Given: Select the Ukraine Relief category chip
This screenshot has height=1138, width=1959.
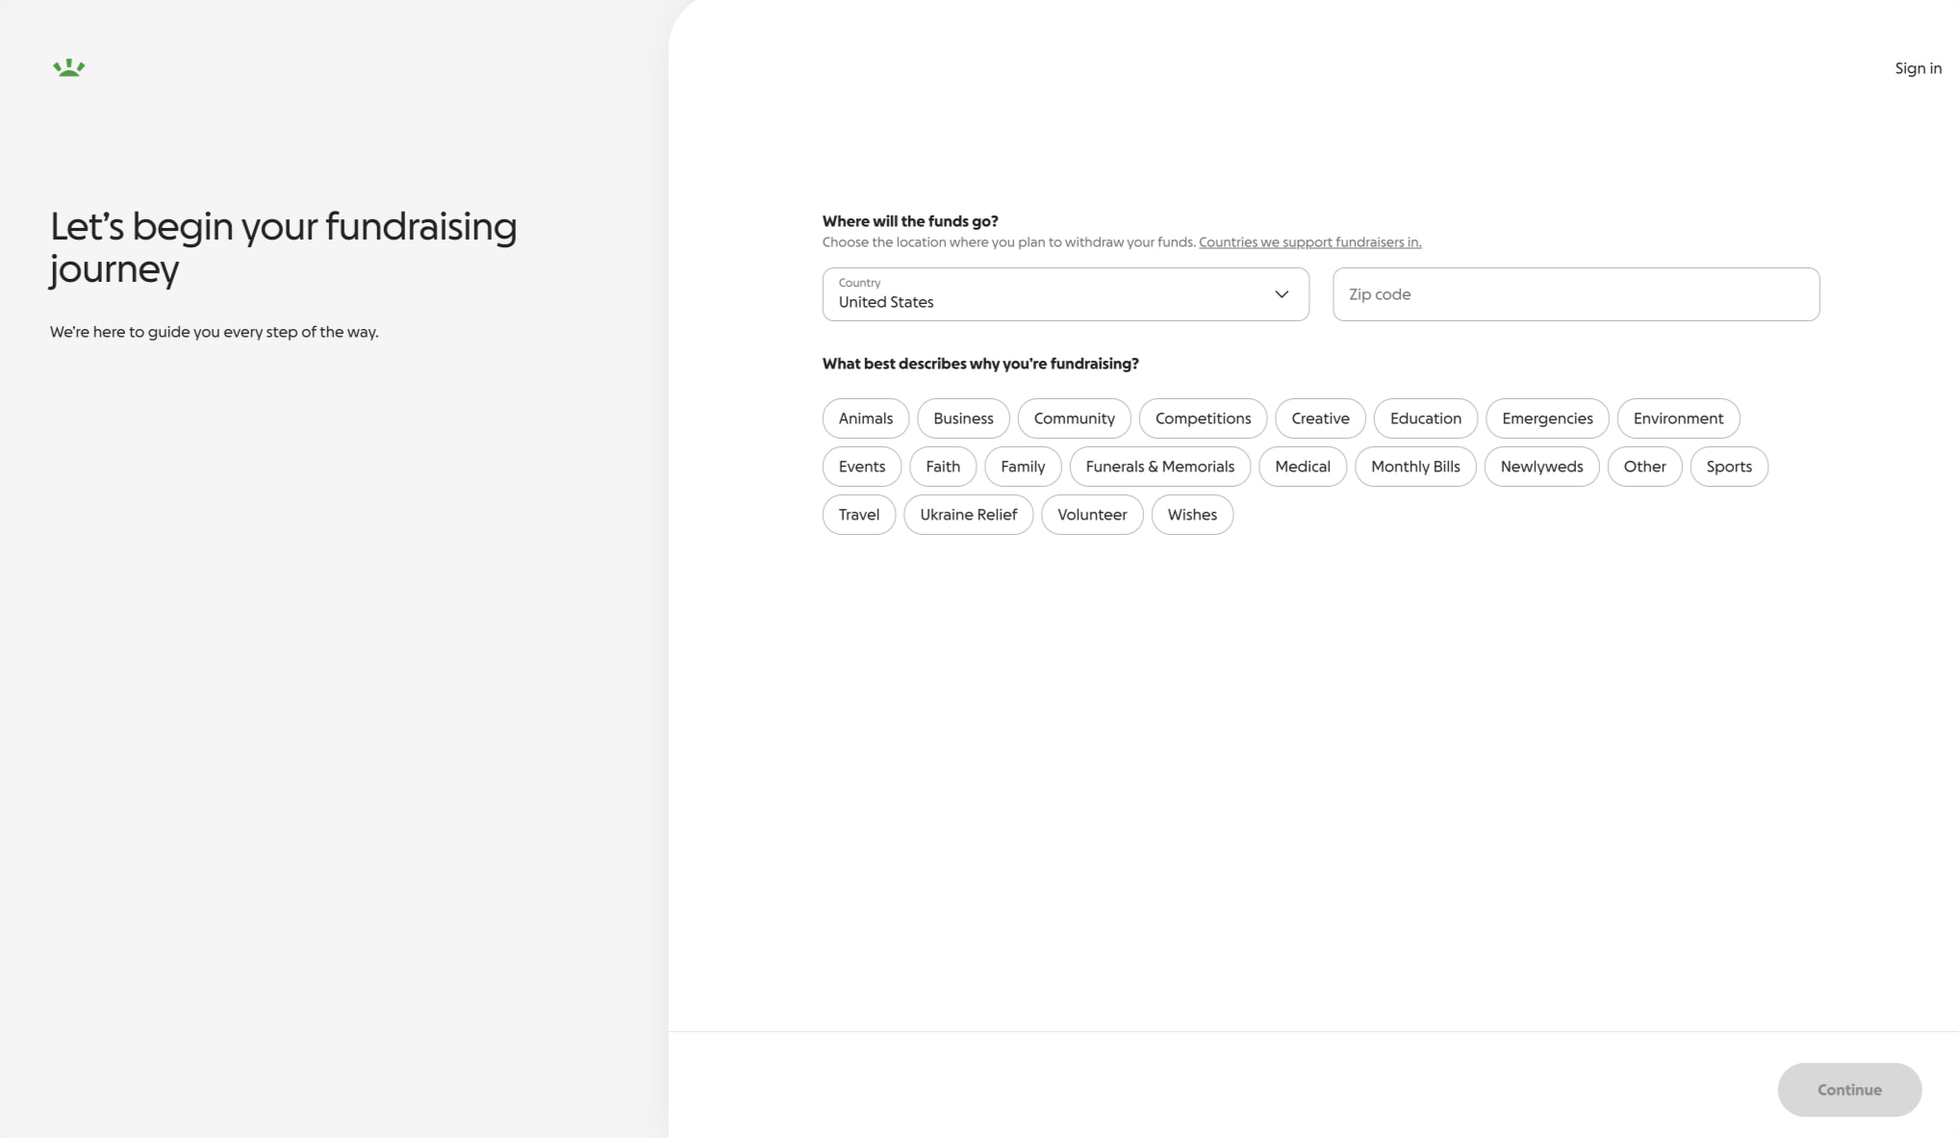Looking at the screenshot, I should pyautogui.click(x=968, y=515).
